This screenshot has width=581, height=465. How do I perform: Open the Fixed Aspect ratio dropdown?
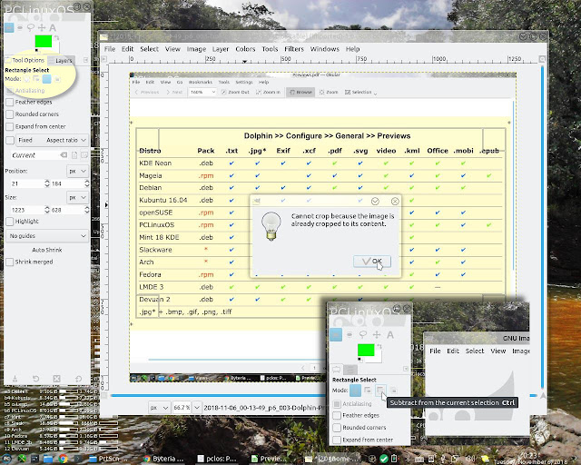pyautogui.click(x=52, y=140)
